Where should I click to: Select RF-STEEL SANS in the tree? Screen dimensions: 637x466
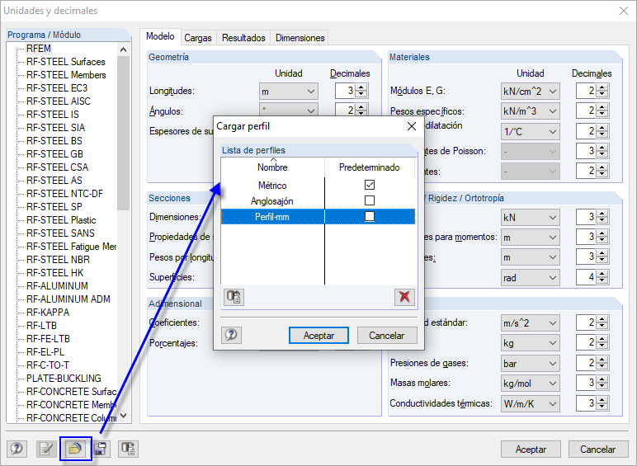[60, 233]
